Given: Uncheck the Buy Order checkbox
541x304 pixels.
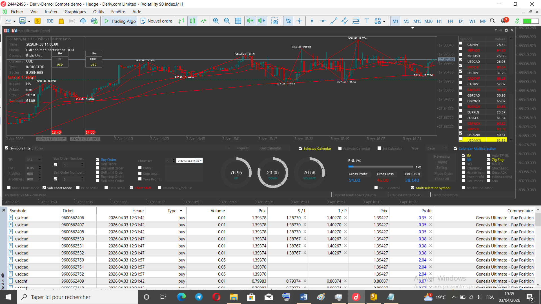Looking at the screenshot, I should [x=98, y=160].
